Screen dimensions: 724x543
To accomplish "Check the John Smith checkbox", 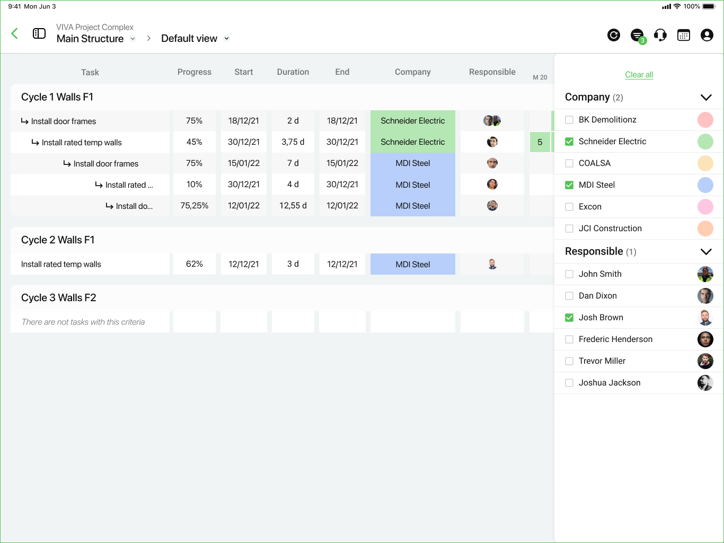I will tap(569, 274).
